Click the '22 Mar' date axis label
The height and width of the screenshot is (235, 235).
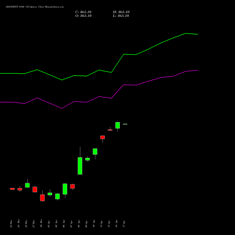pos(11,224)
